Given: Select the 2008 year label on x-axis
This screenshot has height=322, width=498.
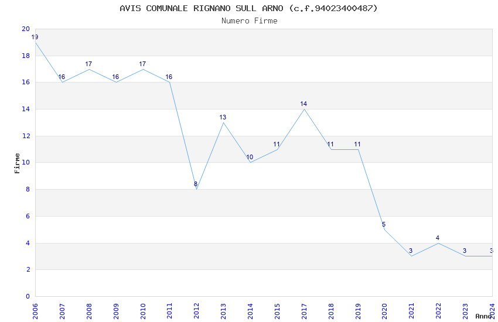Looking at the screenshot, I should pos(89,311).
